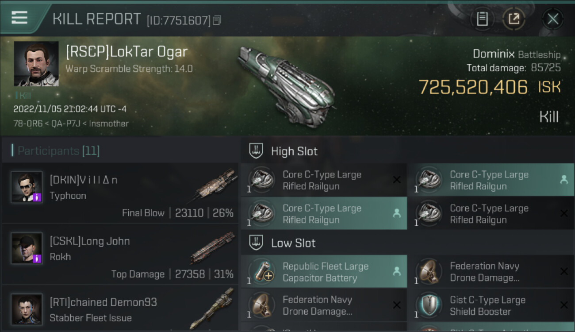Click the Low Slot section header

pyautogui.click(x=293, y=243)
